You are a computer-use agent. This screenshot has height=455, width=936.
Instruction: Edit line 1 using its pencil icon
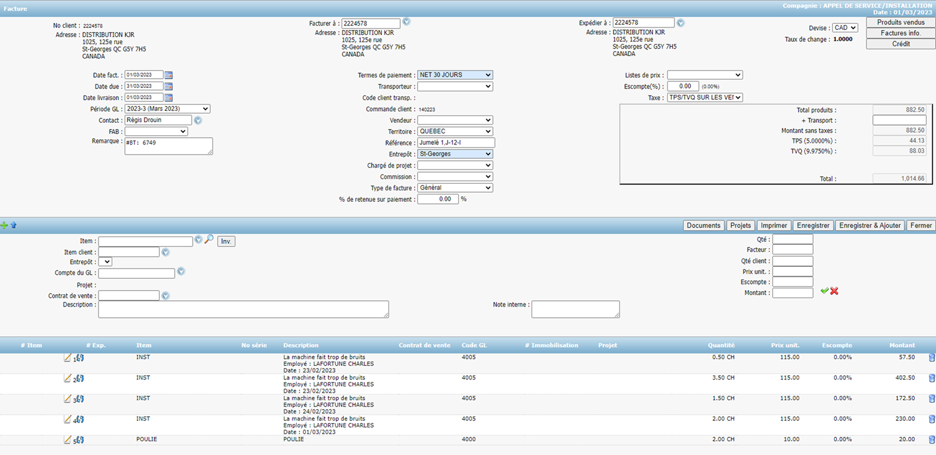click(x=68, y=357)
